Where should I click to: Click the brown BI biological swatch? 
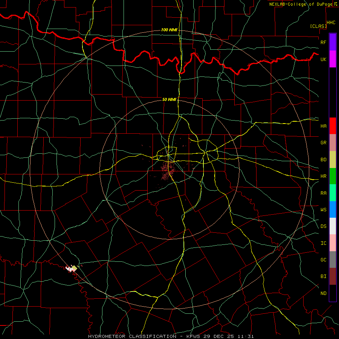click(x=333, y=276)
